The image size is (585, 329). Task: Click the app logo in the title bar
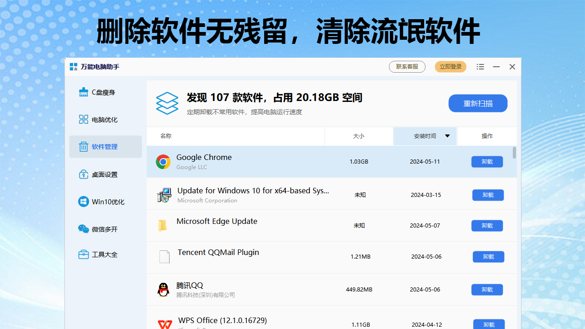[74, 67]
